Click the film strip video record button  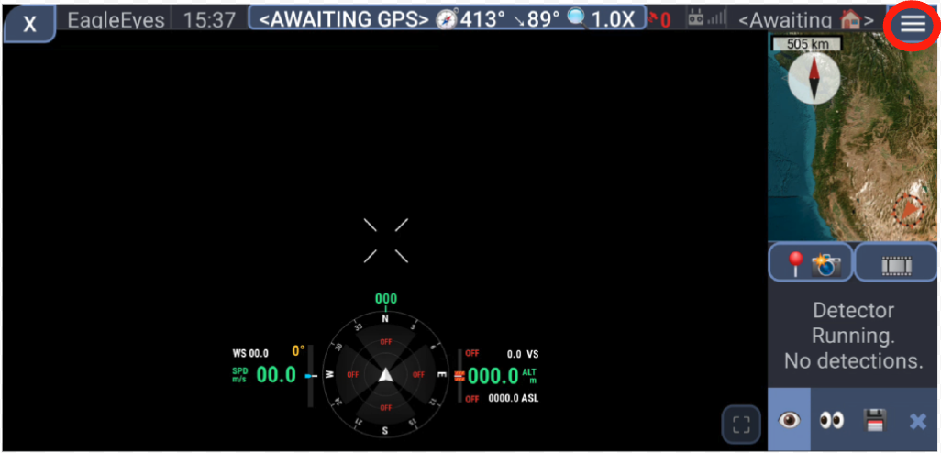(x=897, y=263)
